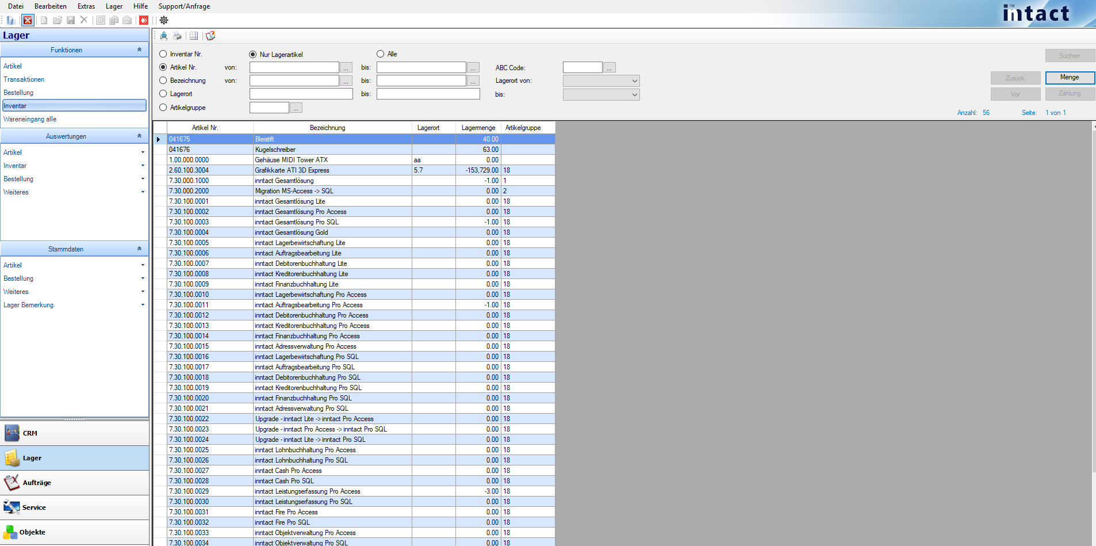This screenshot has width=1096, height=546.
Task: Open the Lagerort von combo box
Action: tap(601, 81)
